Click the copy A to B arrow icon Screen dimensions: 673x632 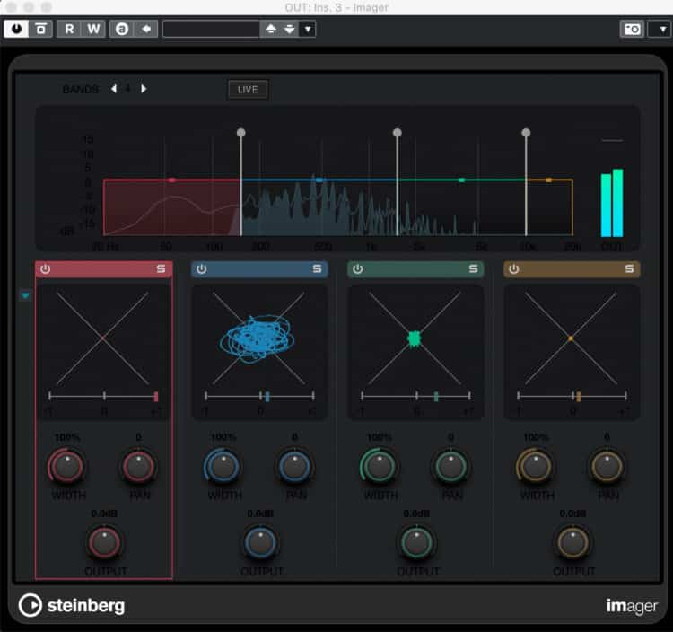coord(146,30)
